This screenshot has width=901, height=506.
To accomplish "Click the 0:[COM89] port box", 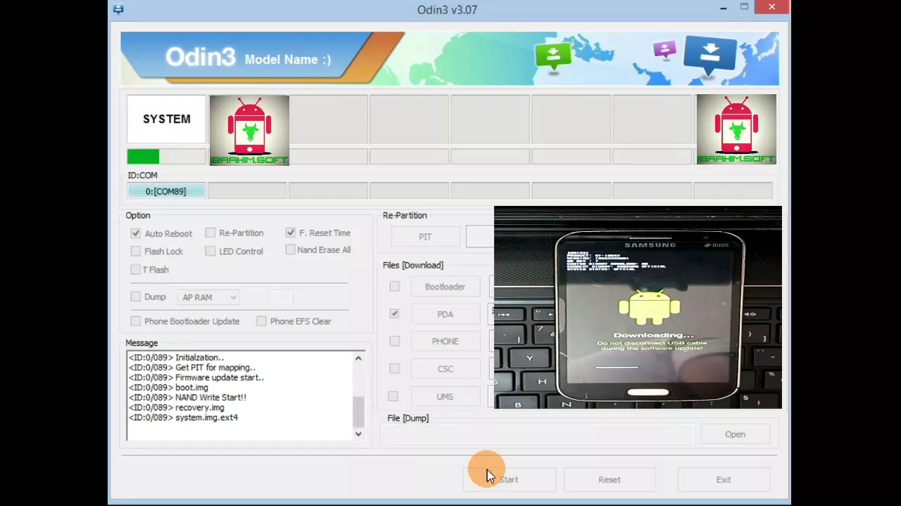I will [166, 191].
